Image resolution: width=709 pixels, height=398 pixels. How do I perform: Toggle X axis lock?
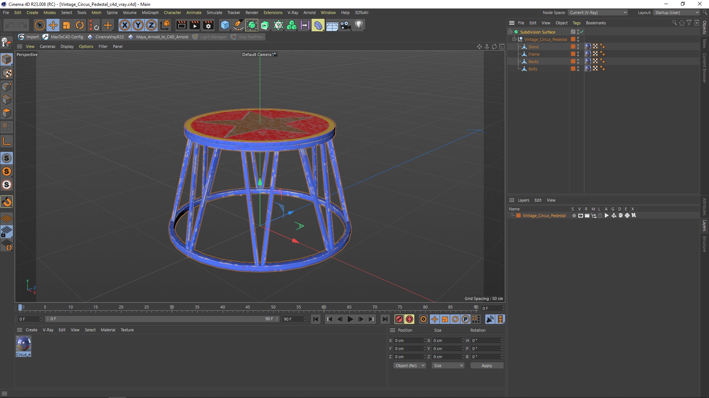coord(125,25)
